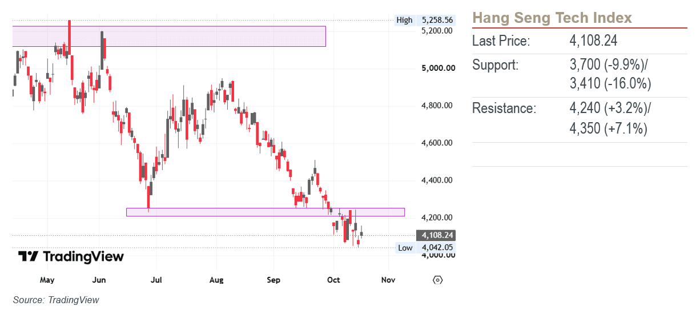Click the 4,600.00 price axis label
Image resolution: width=696 pixels, height=310 pixels.
coord(438,143)
